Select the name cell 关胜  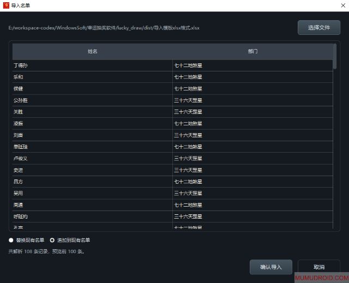click(x=92, y=112)
